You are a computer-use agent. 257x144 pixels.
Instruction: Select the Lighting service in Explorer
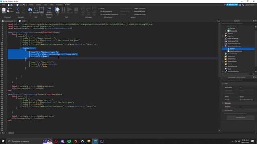230,36
